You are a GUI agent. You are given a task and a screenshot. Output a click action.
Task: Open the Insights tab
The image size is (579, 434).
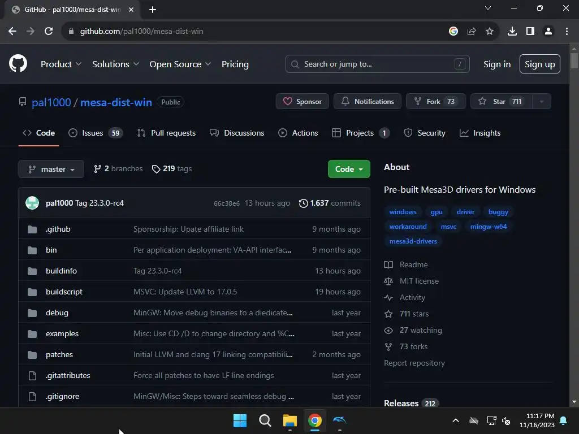click(x=480, y=133)
